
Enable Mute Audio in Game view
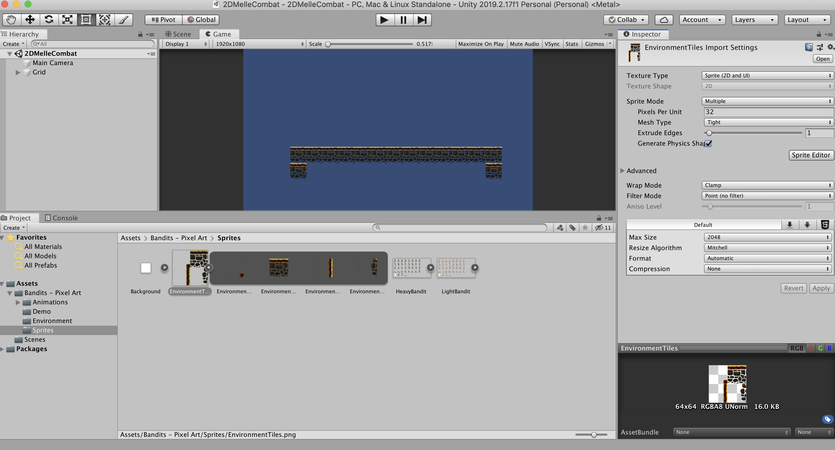[524, 44]
